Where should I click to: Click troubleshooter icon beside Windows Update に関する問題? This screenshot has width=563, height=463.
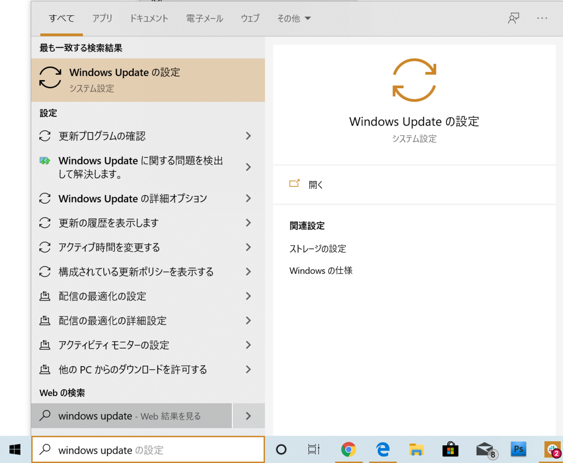[45, 161]
